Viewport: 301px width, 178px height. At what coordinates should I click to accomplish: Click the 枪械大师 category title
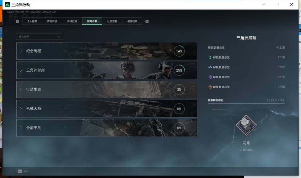[34, 109]
